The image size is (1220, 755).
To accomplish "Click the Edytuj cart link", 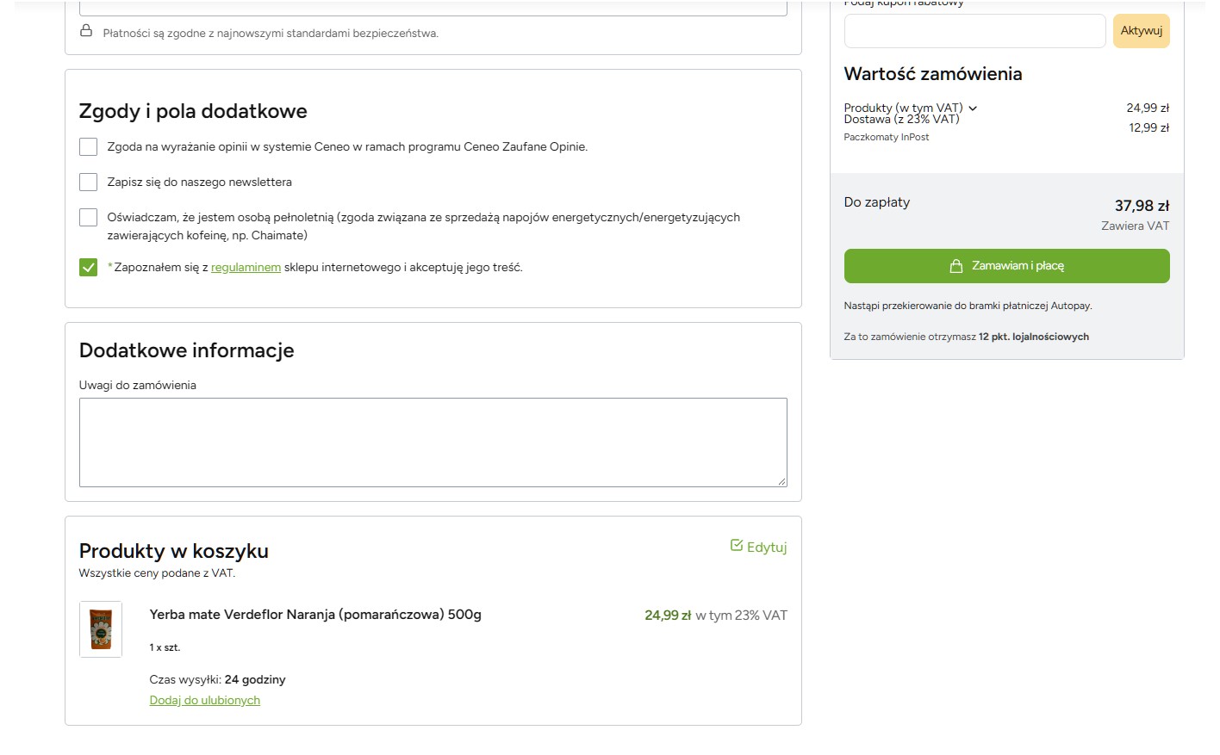I will click(x=758, y=547).
